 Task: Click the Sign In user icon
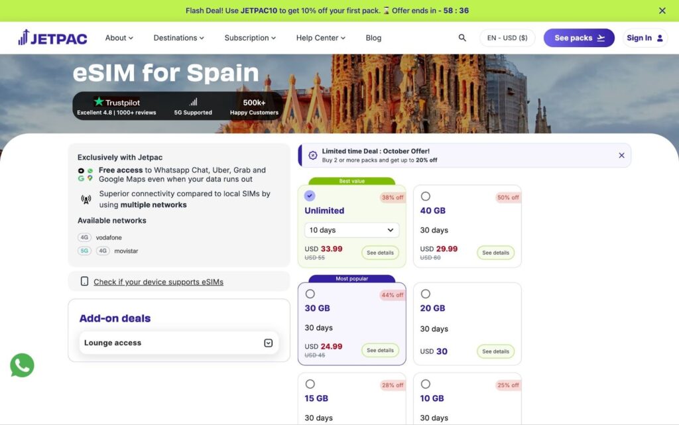point(660,38)
